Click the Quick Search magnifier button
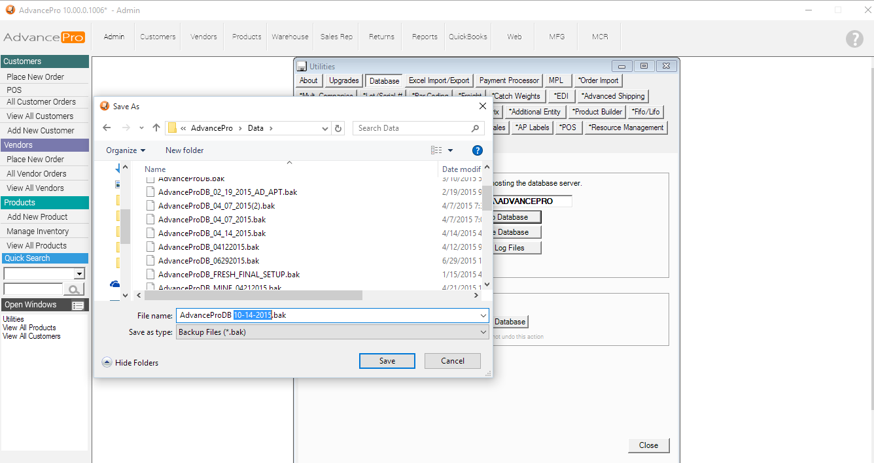Viewport: 874px width, 463px height. pos(74,289)
